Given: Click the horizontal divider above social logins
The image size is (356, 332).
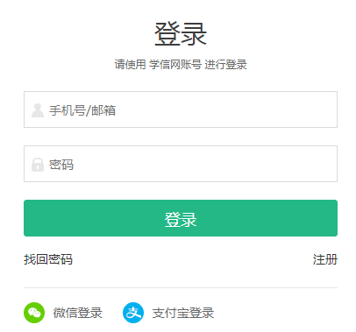Looking at the screenshot, I should [x=181, y=287].
